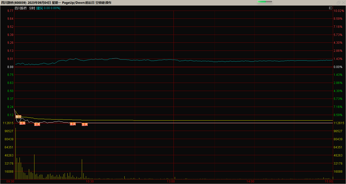Image resolution: width=346 pixels, height=184 pixels.
Task: Click the left 48263 volume axis label
Action: (x=9, y=155)
